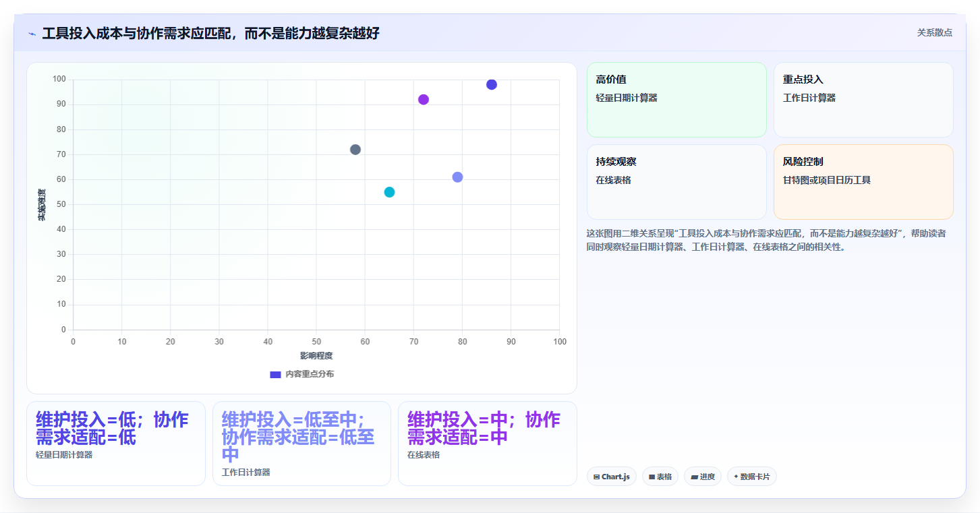Viewport: 980px width, 513px height.
Task: Click the icon in the Chart.js chip
Action: point(597,477)
